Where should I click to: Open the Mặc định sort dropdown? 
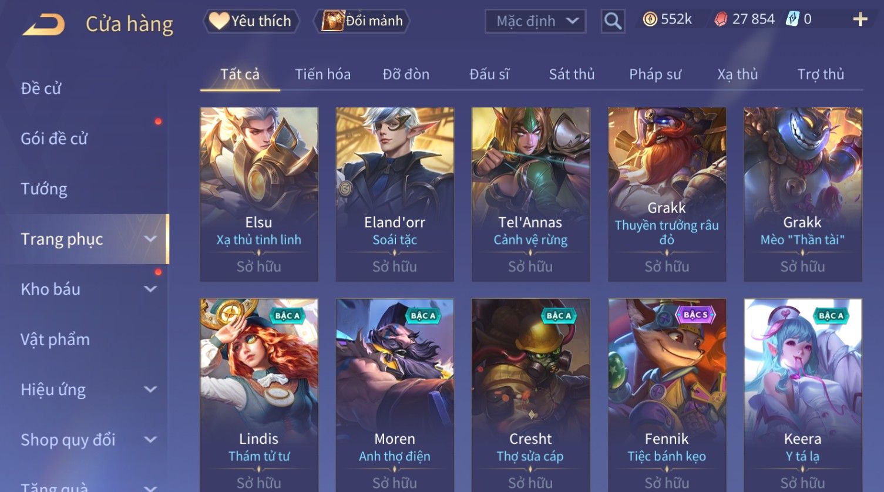pyautogui.click(x=535, y=22)
